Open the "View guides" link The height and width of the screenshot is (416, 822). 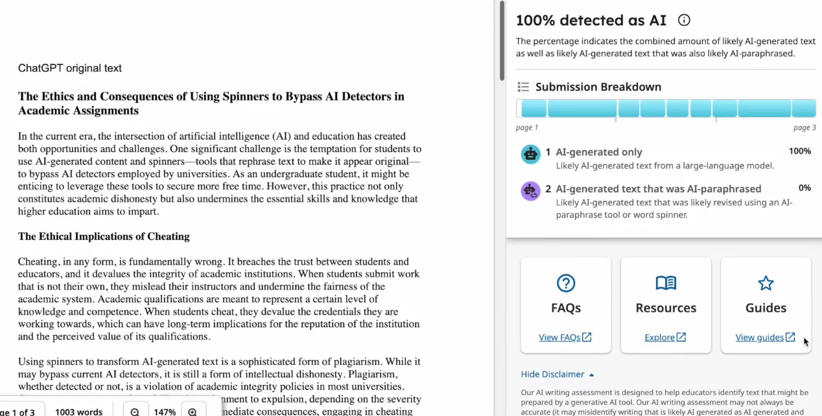(x=760, y=337)
